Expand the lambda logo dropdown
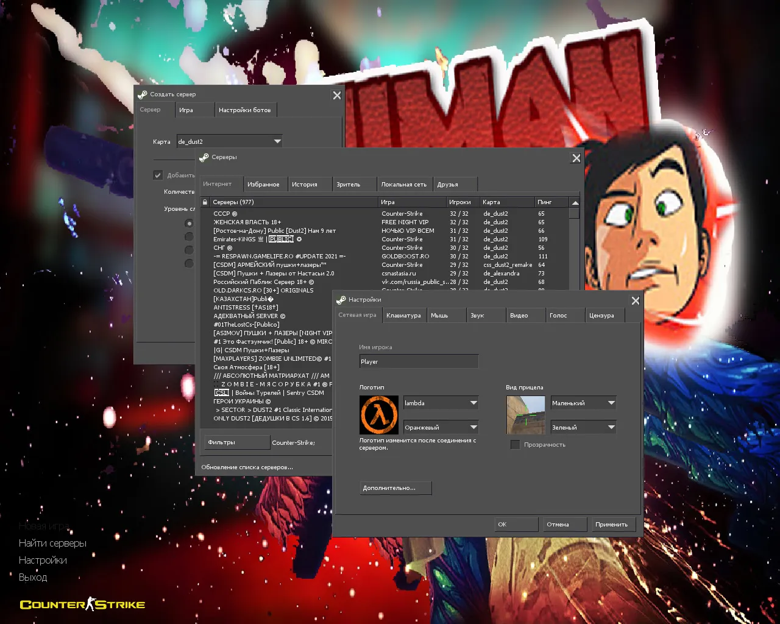This screenshot has height=624, width=780. coord(473,403)
